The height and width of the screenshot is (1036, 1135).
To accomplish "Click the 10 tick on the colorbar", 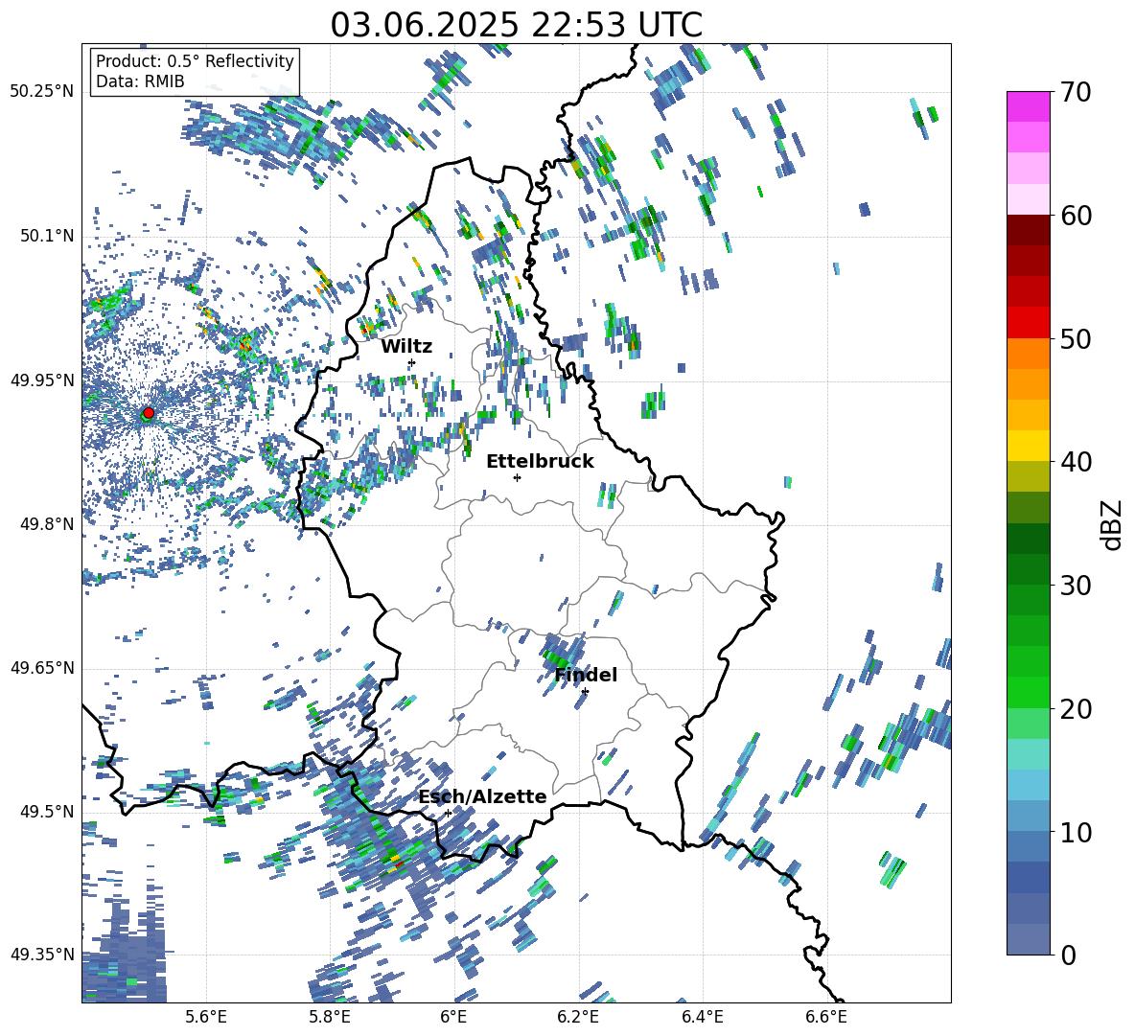I will (x=1076, y=832).
